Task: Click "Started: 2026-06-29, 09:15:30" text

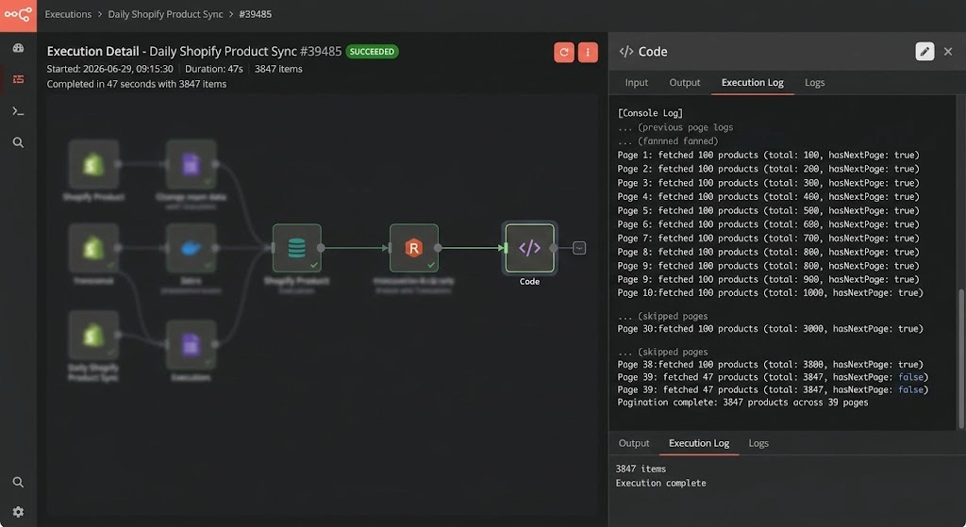Action: [109, 69]
